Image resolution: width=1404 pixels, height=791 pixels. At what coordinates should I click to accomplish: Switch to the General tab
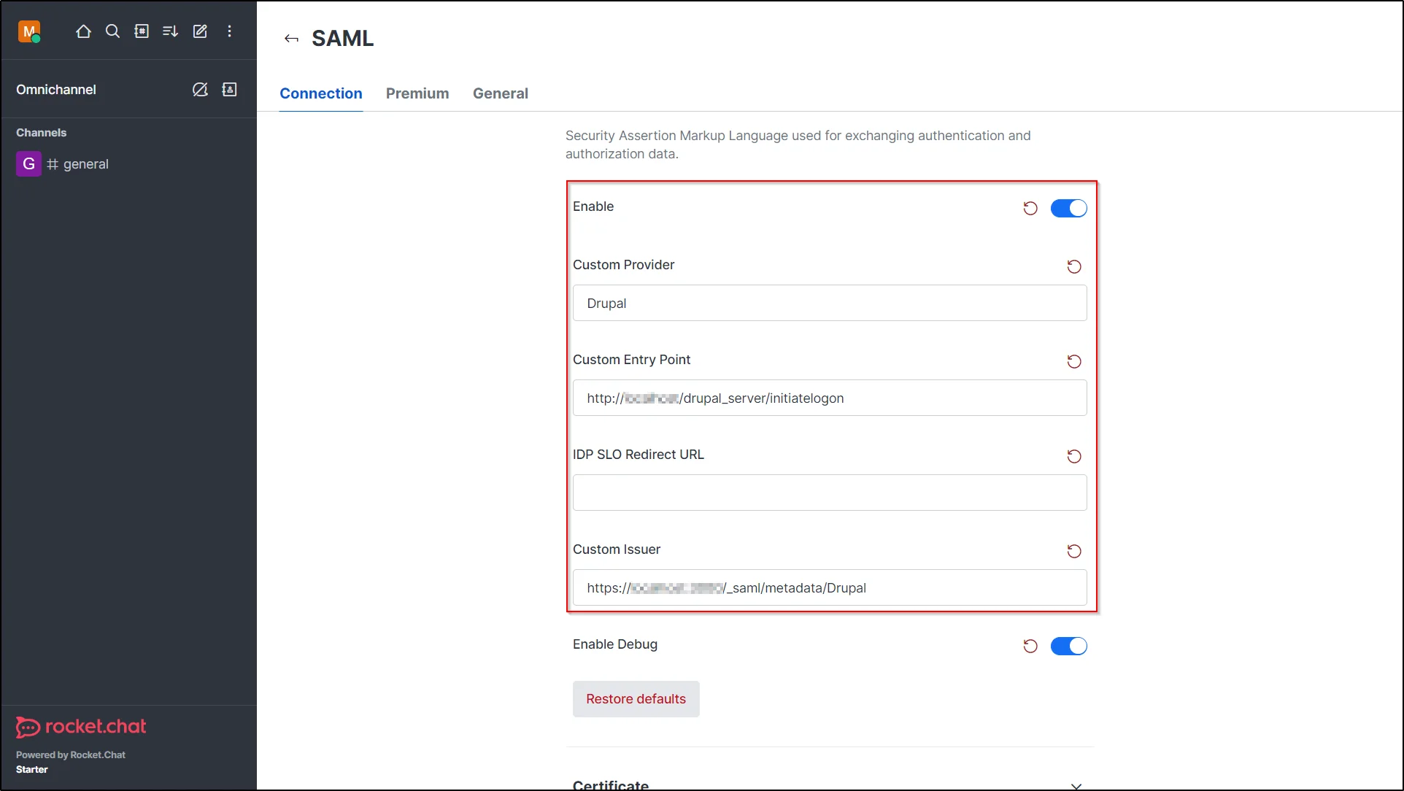501,93
